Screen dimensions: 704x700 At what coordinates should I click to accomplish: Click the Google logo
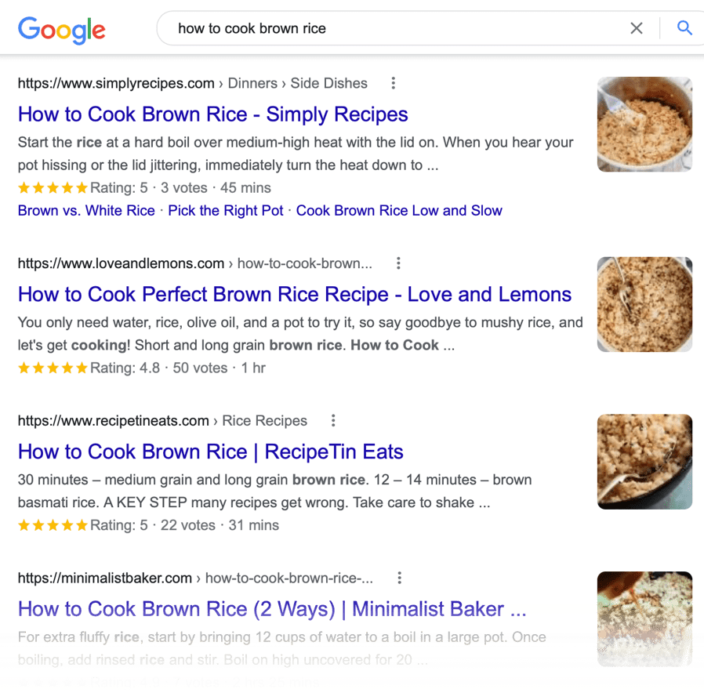coord(61,30)
